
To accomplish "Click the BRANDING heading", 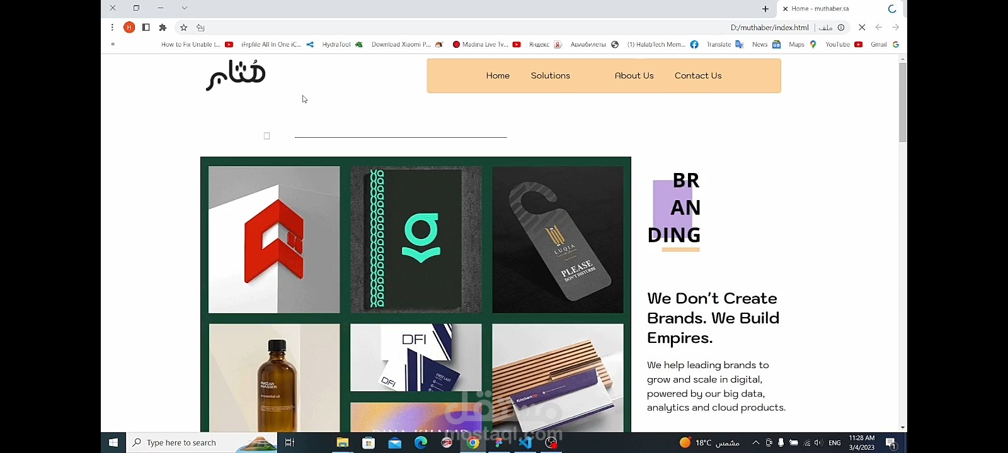I will pos(674,208).
